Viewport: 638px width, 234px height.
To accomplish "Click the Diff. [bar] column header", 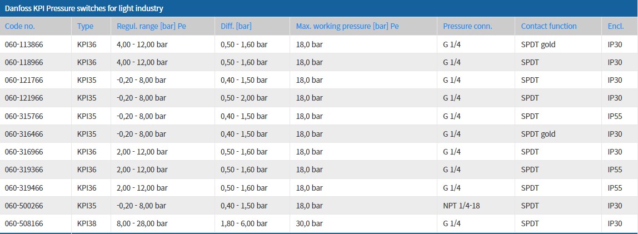I will click(236, 26).
